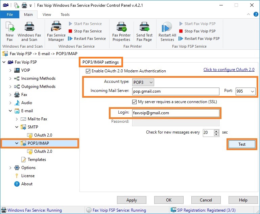Click the Test button
The image size is (260, 214).
click(242, 144)
